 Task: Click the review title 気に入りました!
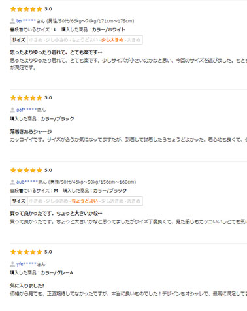click(x=27, y=286)
